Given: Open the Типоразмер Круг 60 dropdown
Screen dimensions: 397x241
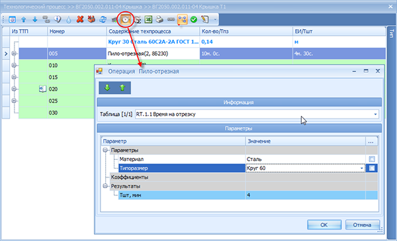Looking at the screenshot, I should coord(361,168).
